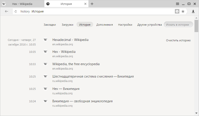This screenshot has width=199, height=116.
Task: Click the 10:24 timestamp
Action: click(x=32, y=101)
